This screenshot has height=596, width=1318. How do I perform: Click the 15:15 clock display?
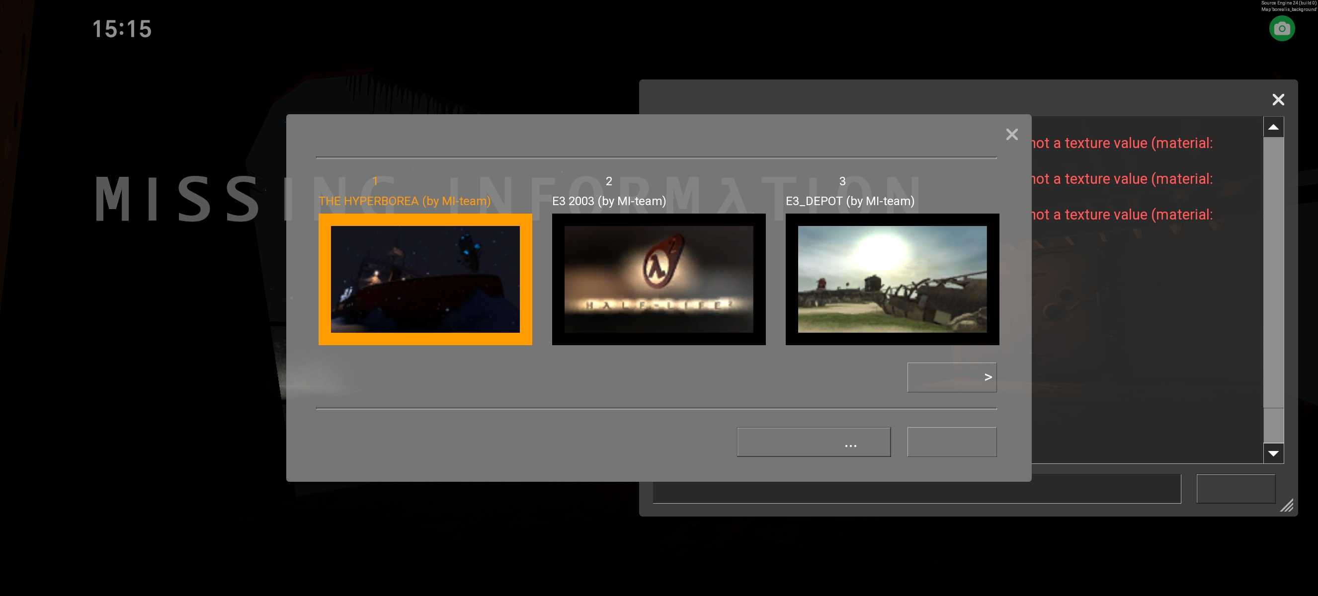click(x=122, y=29)
